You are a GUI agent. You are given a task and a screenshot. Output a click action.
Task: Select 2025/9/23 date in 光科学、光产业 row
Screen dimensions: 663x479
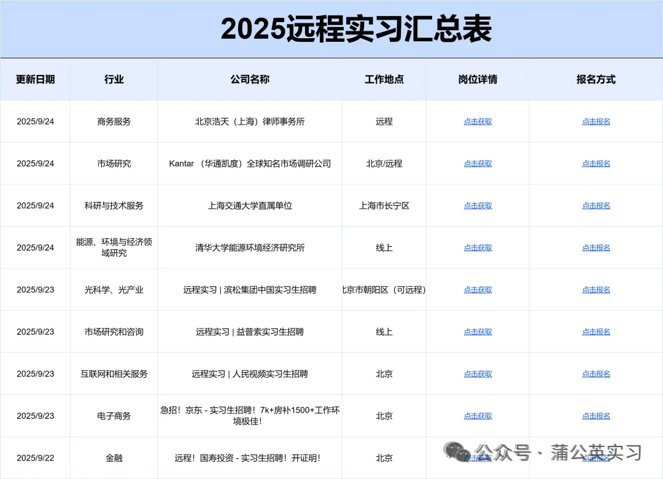(x=36, y=290)
